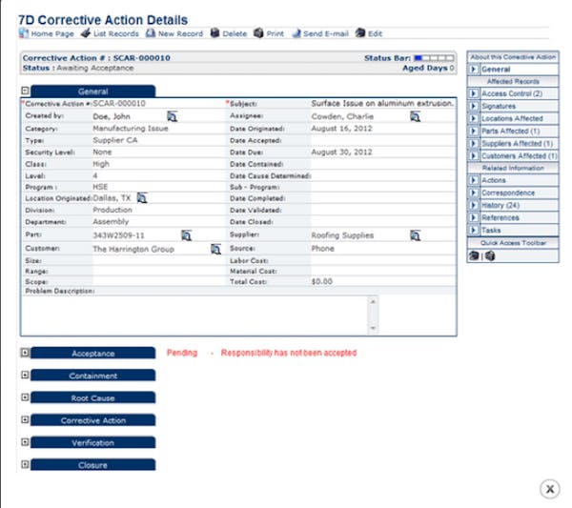572x508 pixels.
Task: Click the New Record toolbar icon
Action: (151, 33)
